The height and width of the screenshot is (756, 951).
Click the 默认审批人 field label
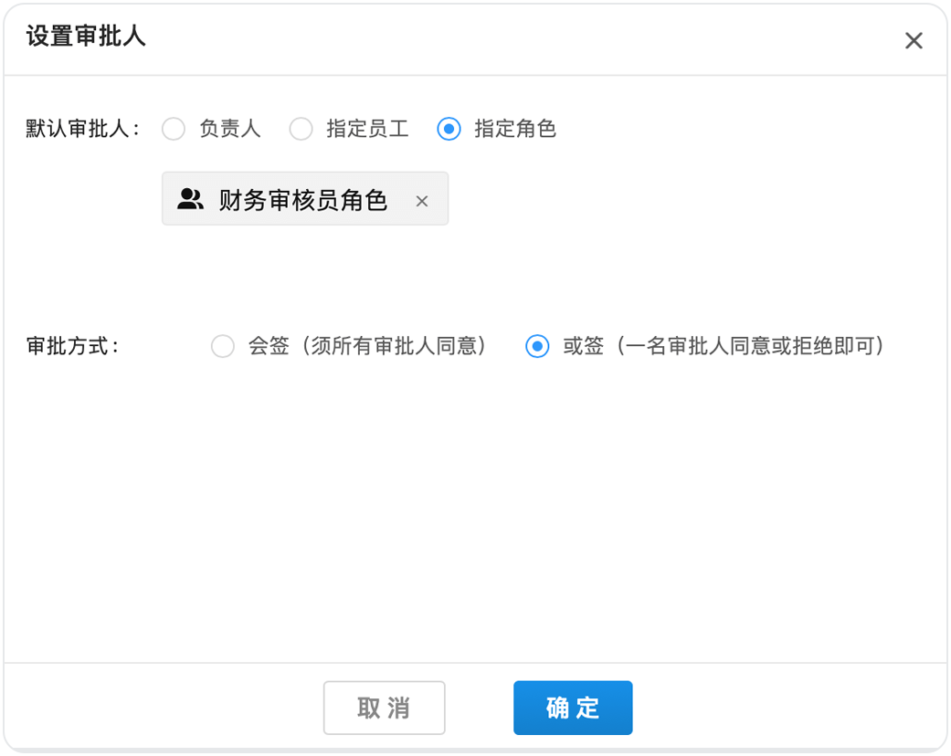tap(82, 129)
